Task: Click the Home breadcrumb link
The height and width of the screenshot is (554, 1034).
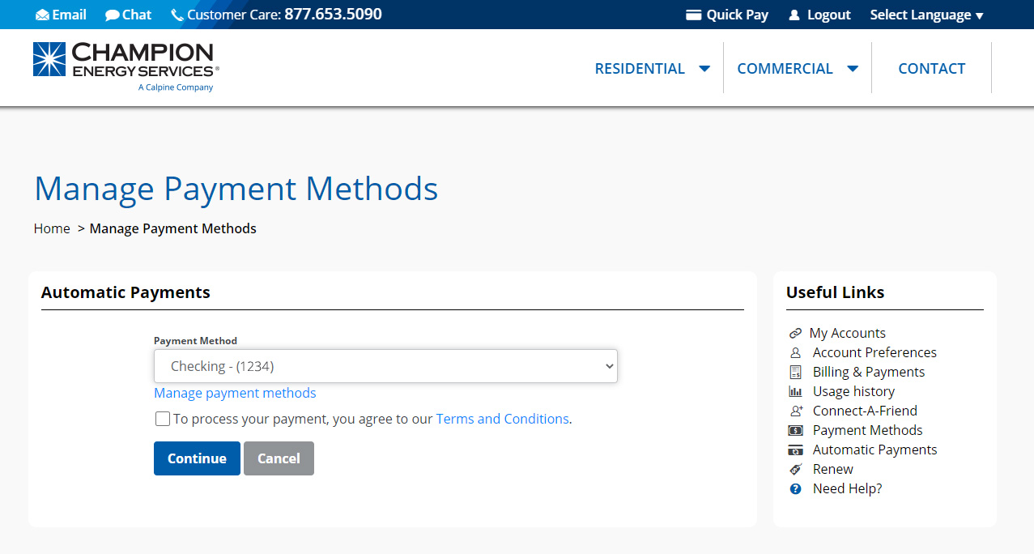Action: coord(52,228)
